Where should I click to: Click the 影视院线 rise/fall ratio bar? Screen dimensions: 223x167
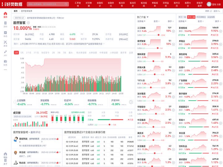[x=199, y=35]
